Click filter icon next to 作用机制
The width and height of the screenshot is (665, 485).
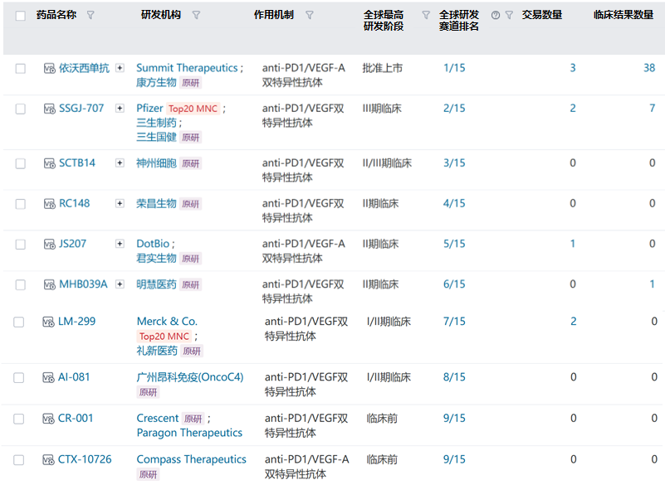coord(310,15)
